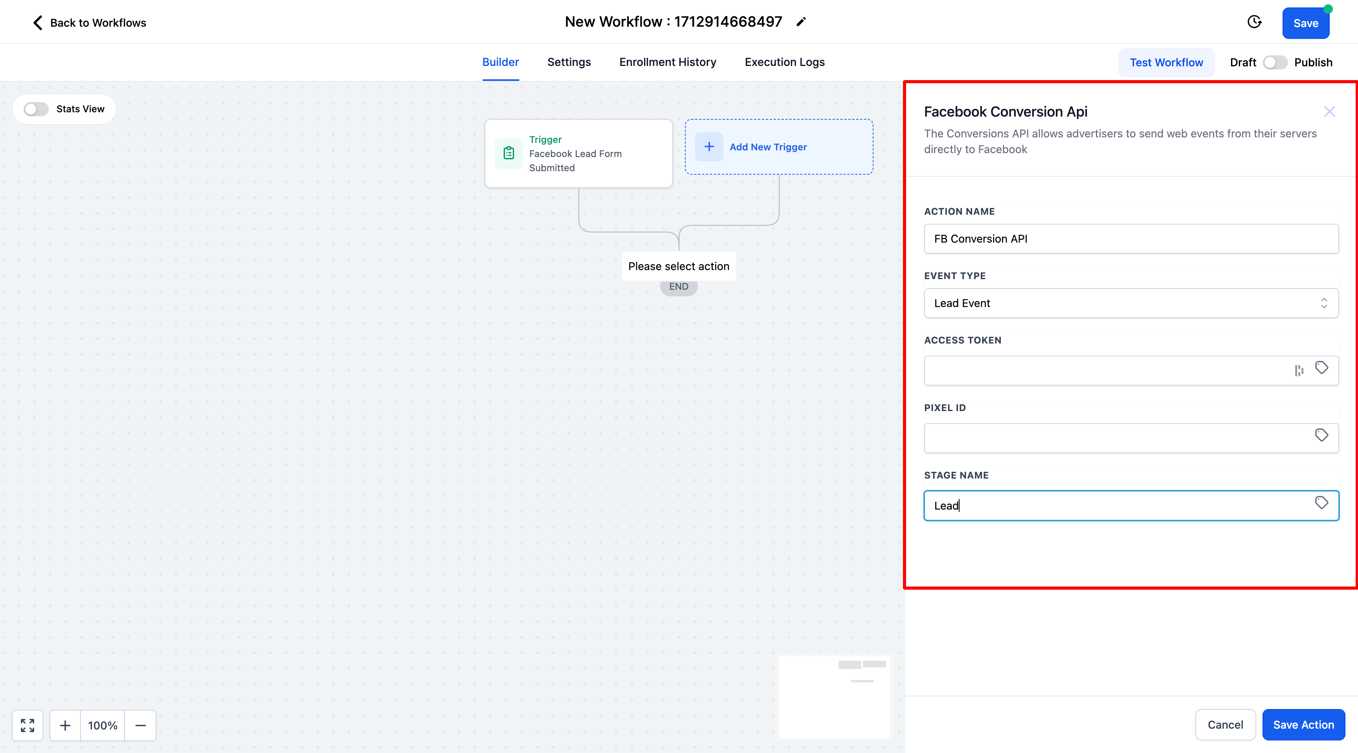Click the fullscreen fit-to-view icon
The width and height of the screenshot is (1358, 753).
[x=28, y=725]
